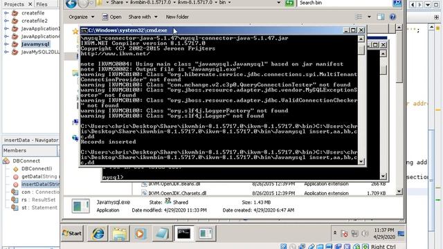The image size is (443, 249).
Task: Expand the JavaMySQL2DLL tree node
Action: (6, 52)
